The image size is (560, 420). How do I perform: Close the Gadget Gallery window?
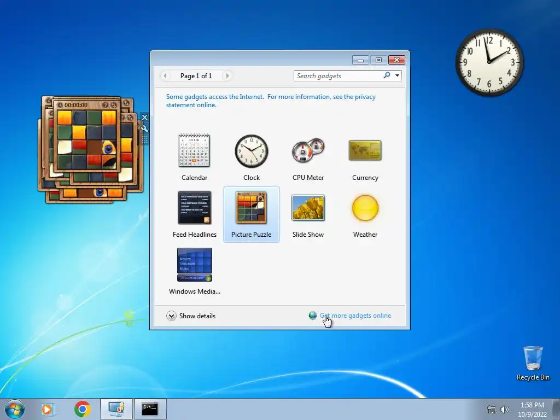pos(396,60)
